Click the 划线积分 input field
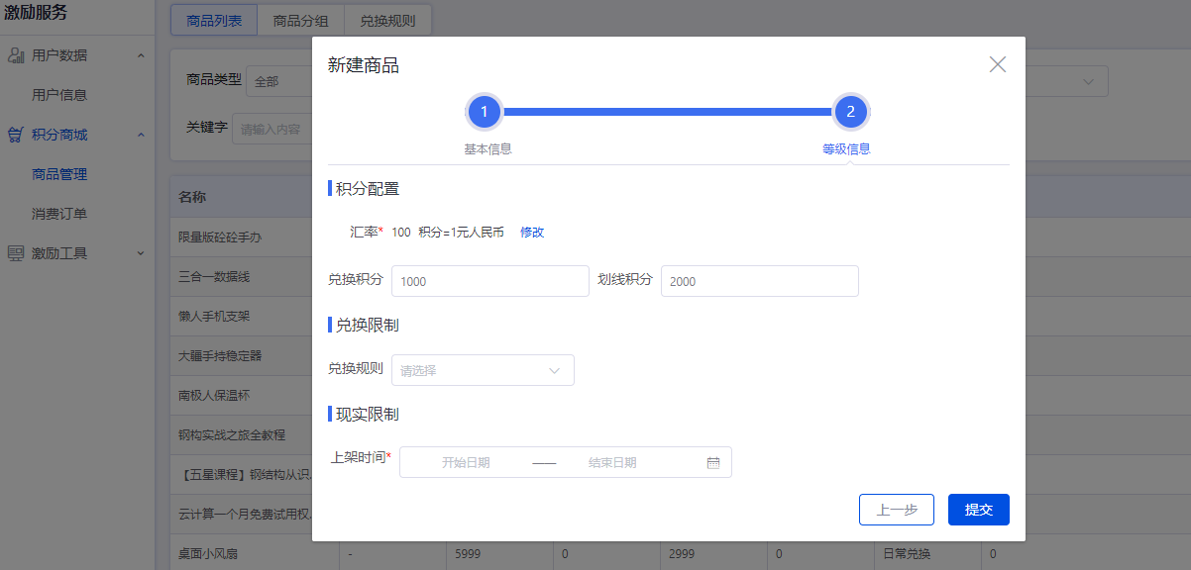 (x=759, y=281)
